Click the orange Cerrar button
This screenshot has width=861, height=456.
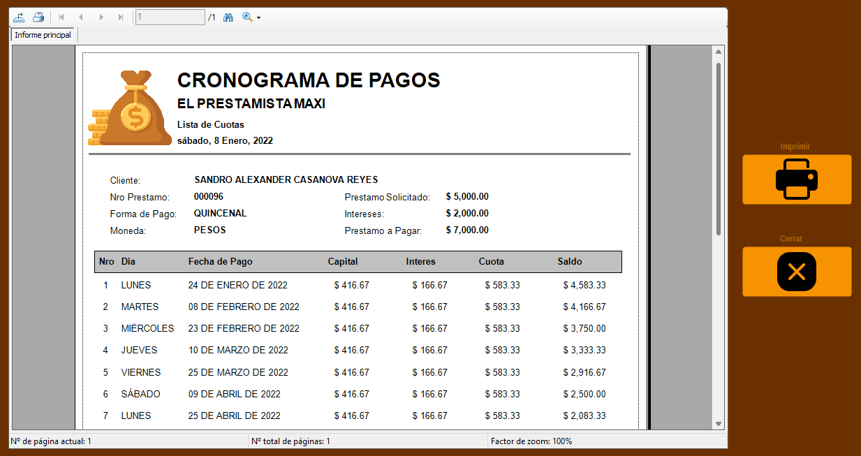click(x=797, y=272)
